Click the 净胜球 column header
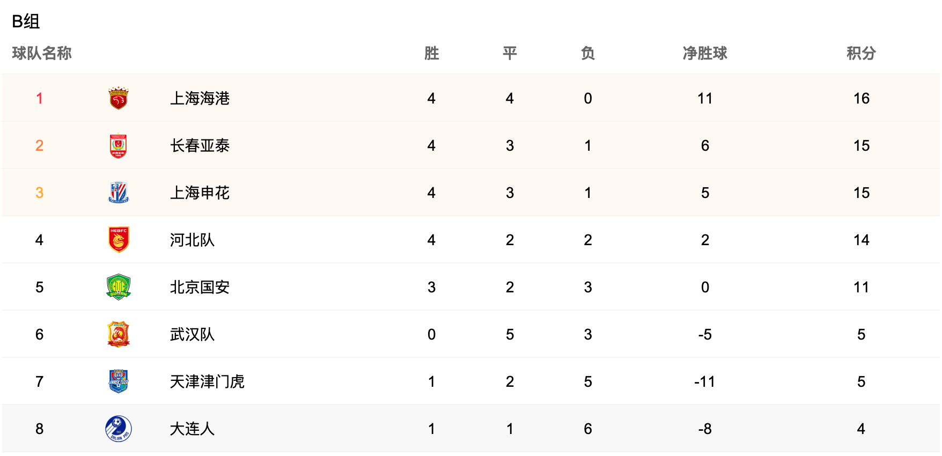 click(x=705, y=53)
